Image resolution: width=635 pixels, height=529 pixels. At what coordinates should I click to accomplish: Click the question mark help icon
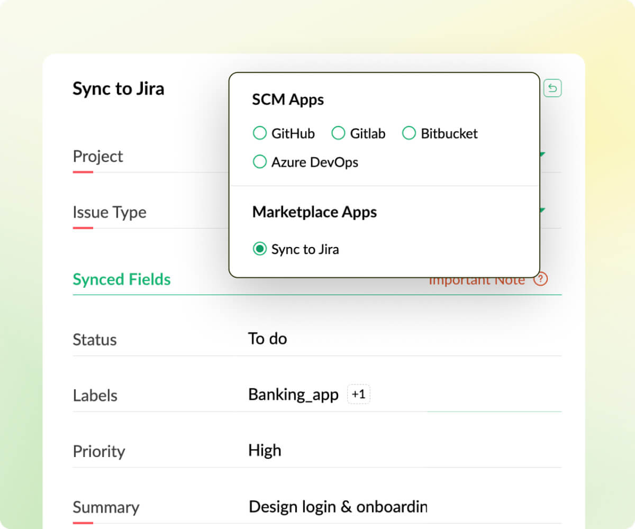coord(540,279)
